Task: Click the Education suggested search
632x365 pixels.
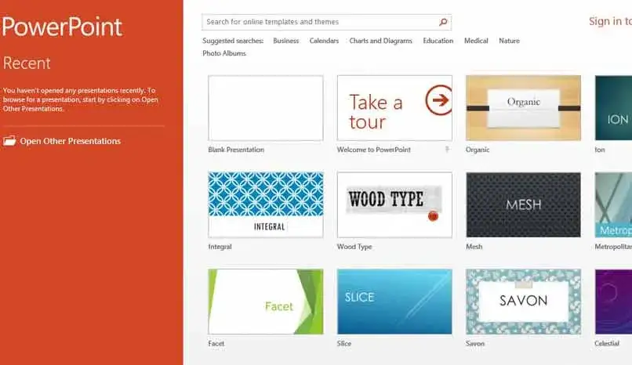Action: [x=438, y=41]
